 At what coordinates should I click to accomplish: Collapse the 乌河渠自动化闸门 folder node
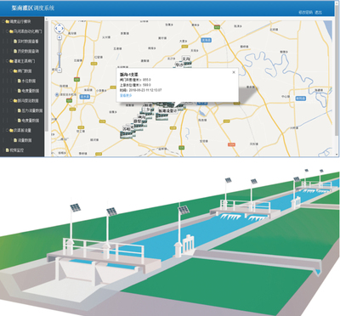point(7,31)
